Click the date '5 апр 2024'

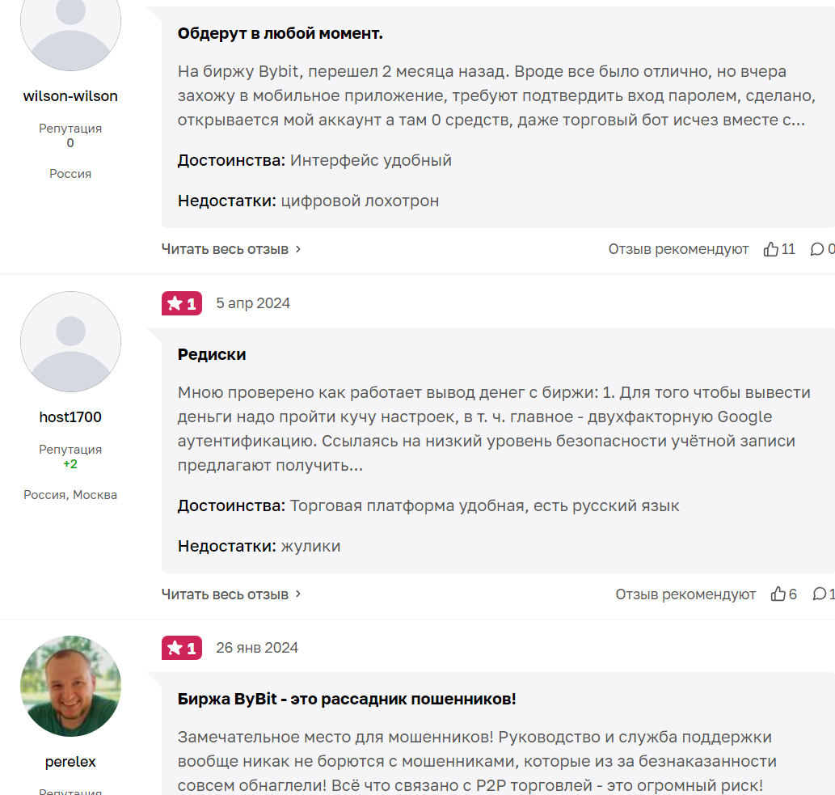[253, 303]
